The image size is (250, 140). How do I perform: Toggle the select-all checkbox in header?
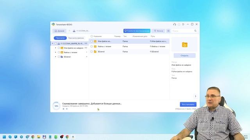pos(91,36)
